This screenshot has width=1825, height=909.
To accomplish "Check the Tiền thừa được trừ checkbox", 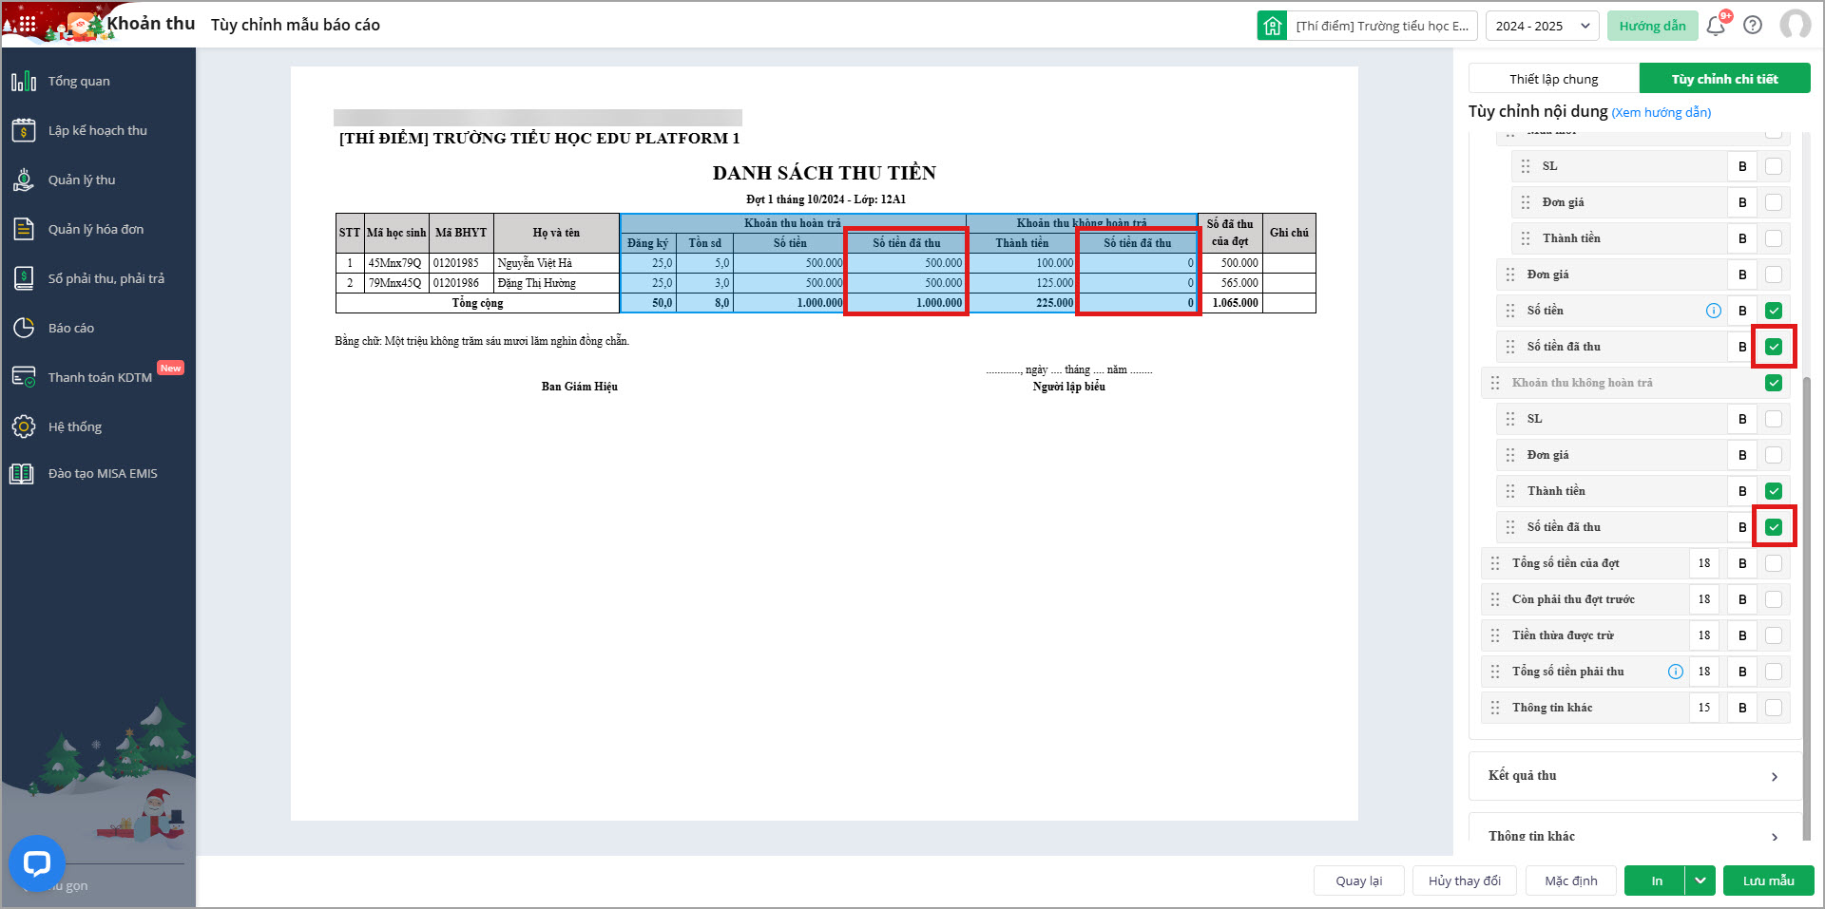I will click(x=1774, y=635).
